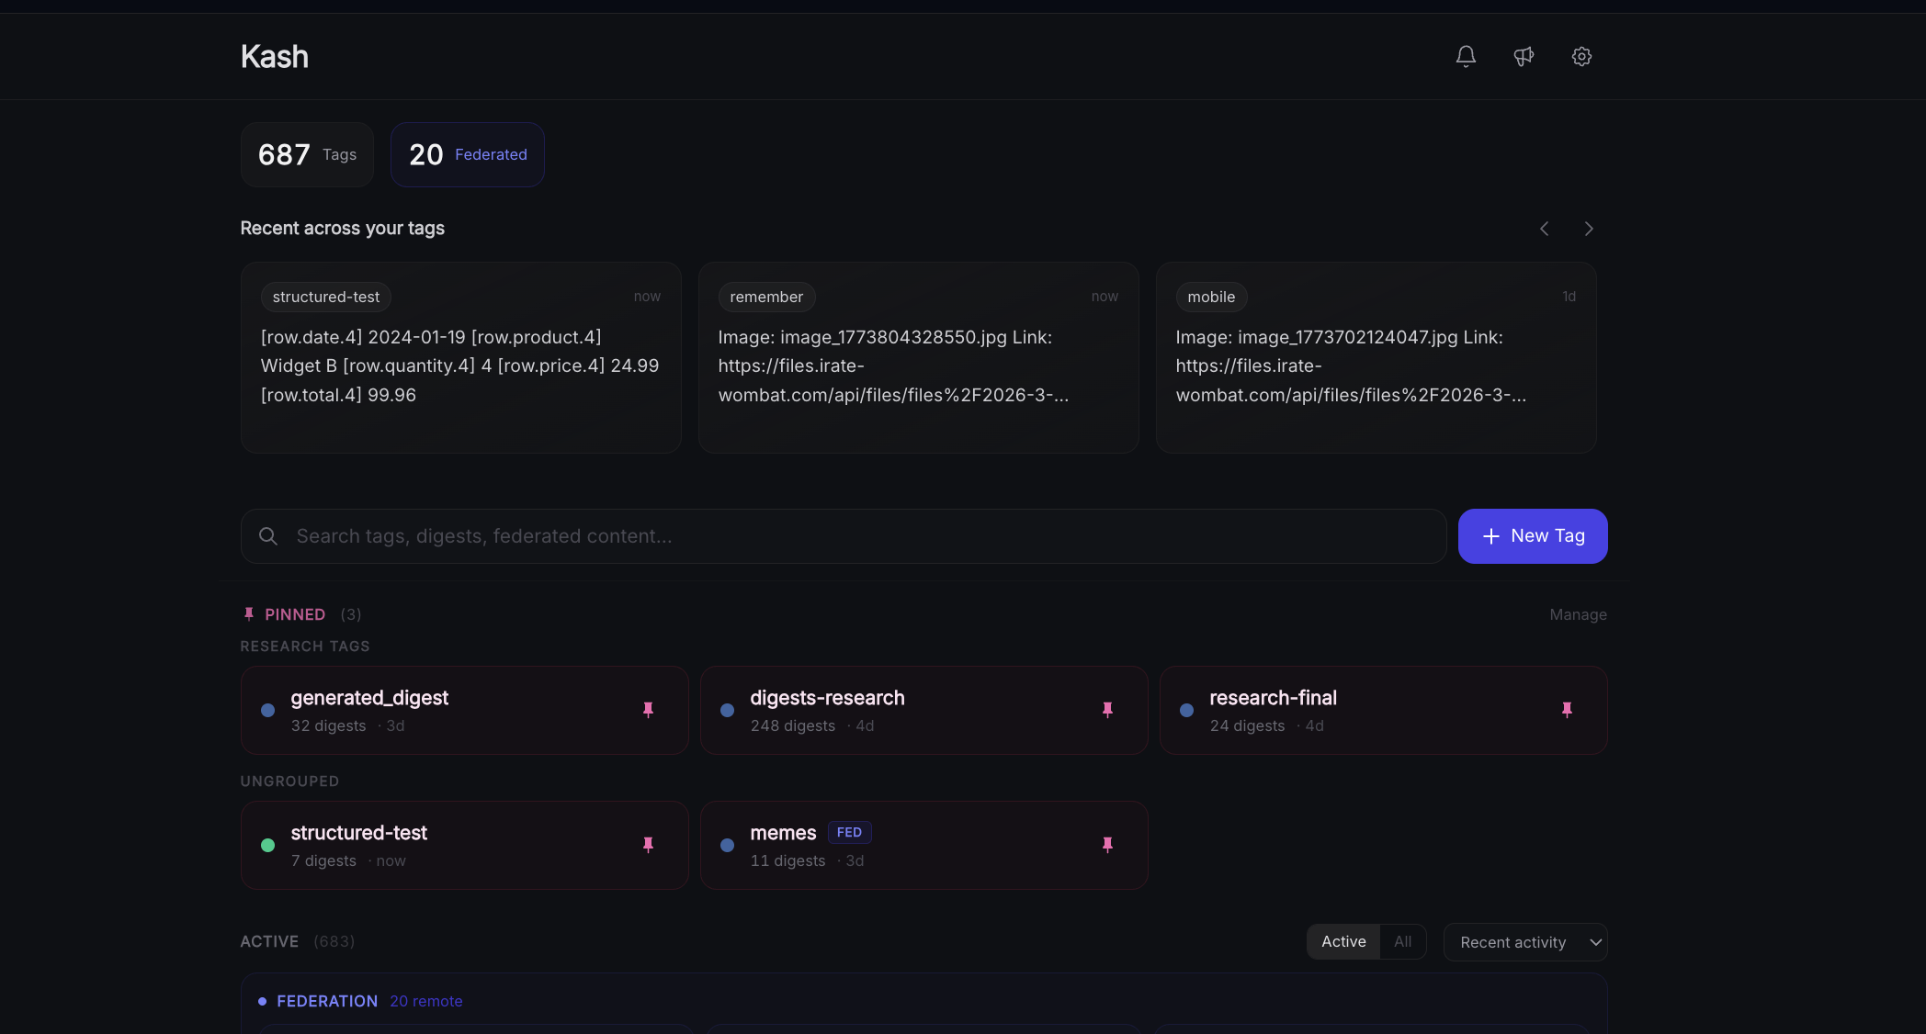Open the Recent activity sort dropdown
This screenshot has height=1034, width=1926.
(1524, 942)
